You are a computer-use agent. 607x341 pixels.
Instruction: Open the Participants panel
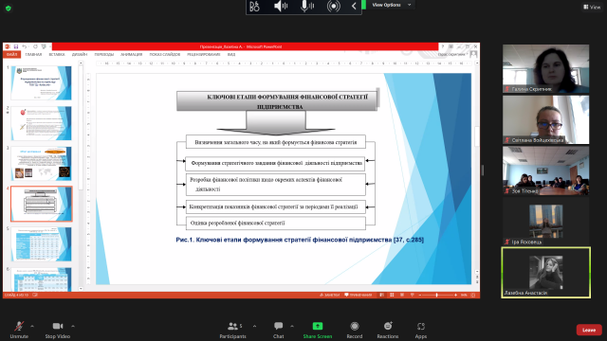click(232, 330)
